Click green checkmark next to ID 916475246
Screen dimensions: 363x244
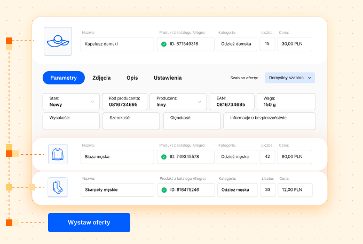[164, 190]
